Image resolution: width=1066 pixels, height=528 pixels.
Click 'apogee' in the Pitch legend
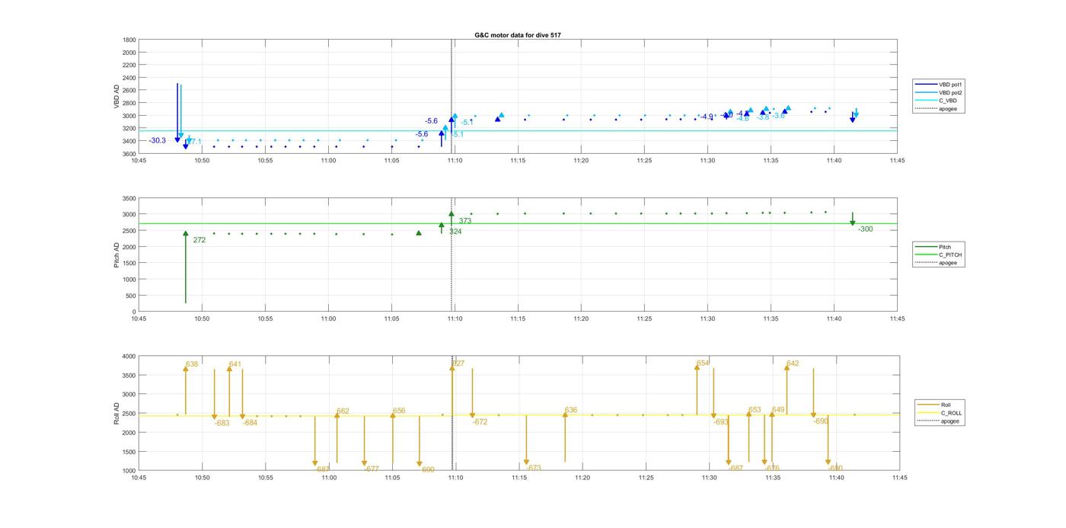click(937, 263)
